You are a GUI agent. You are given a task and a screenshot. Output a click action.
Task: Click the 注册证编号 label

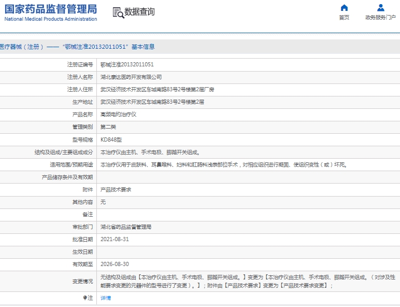(x=80, y=64)
